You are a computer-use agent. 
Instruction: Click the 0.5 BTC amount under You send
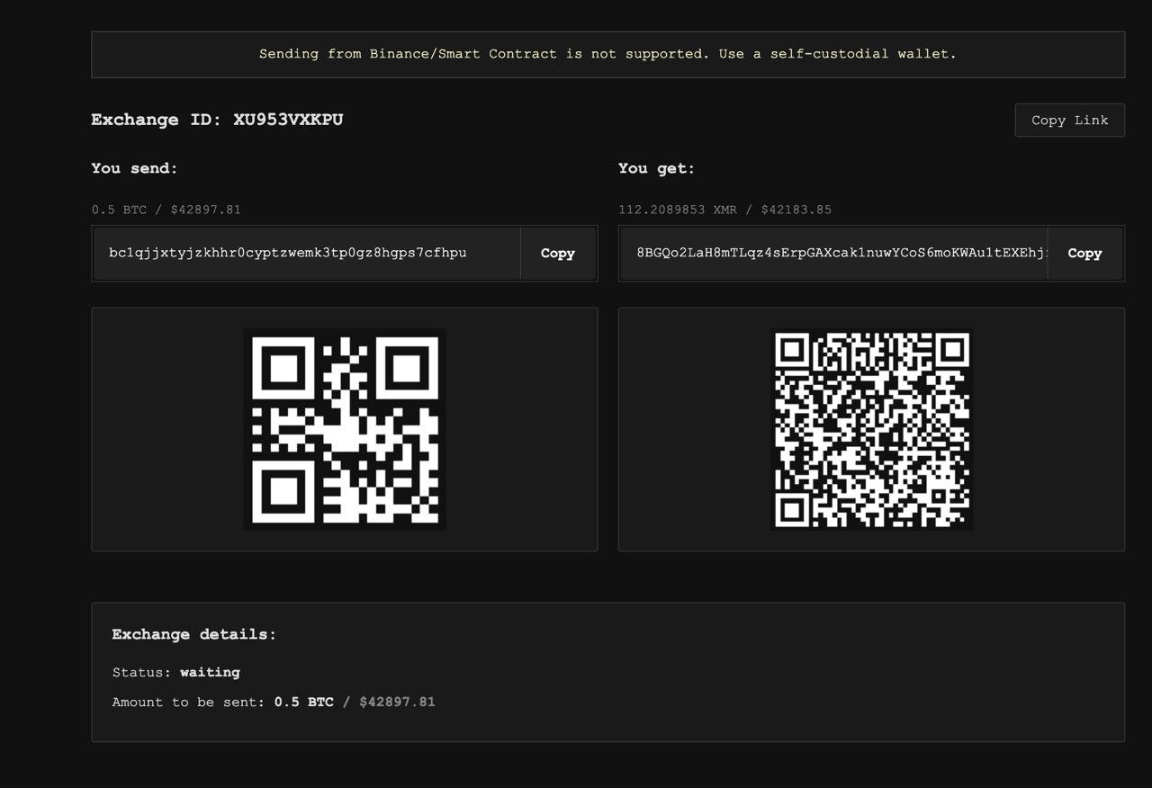(x=119, y=210)
